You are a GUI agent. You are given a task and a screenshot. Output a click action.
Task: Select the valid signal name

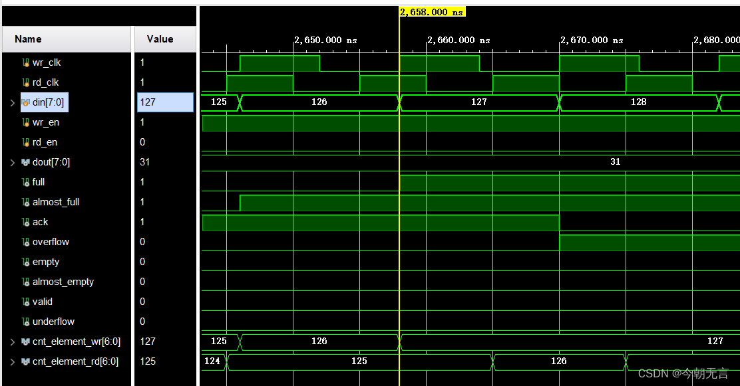tap(43, 302)
